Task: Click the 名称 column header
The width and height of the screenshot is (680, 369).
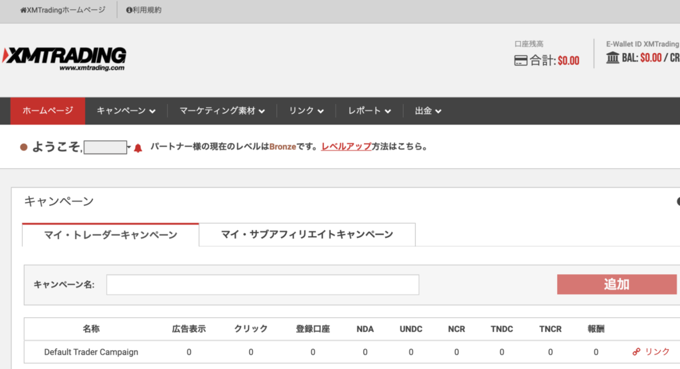Action: [x=91, y=329]
